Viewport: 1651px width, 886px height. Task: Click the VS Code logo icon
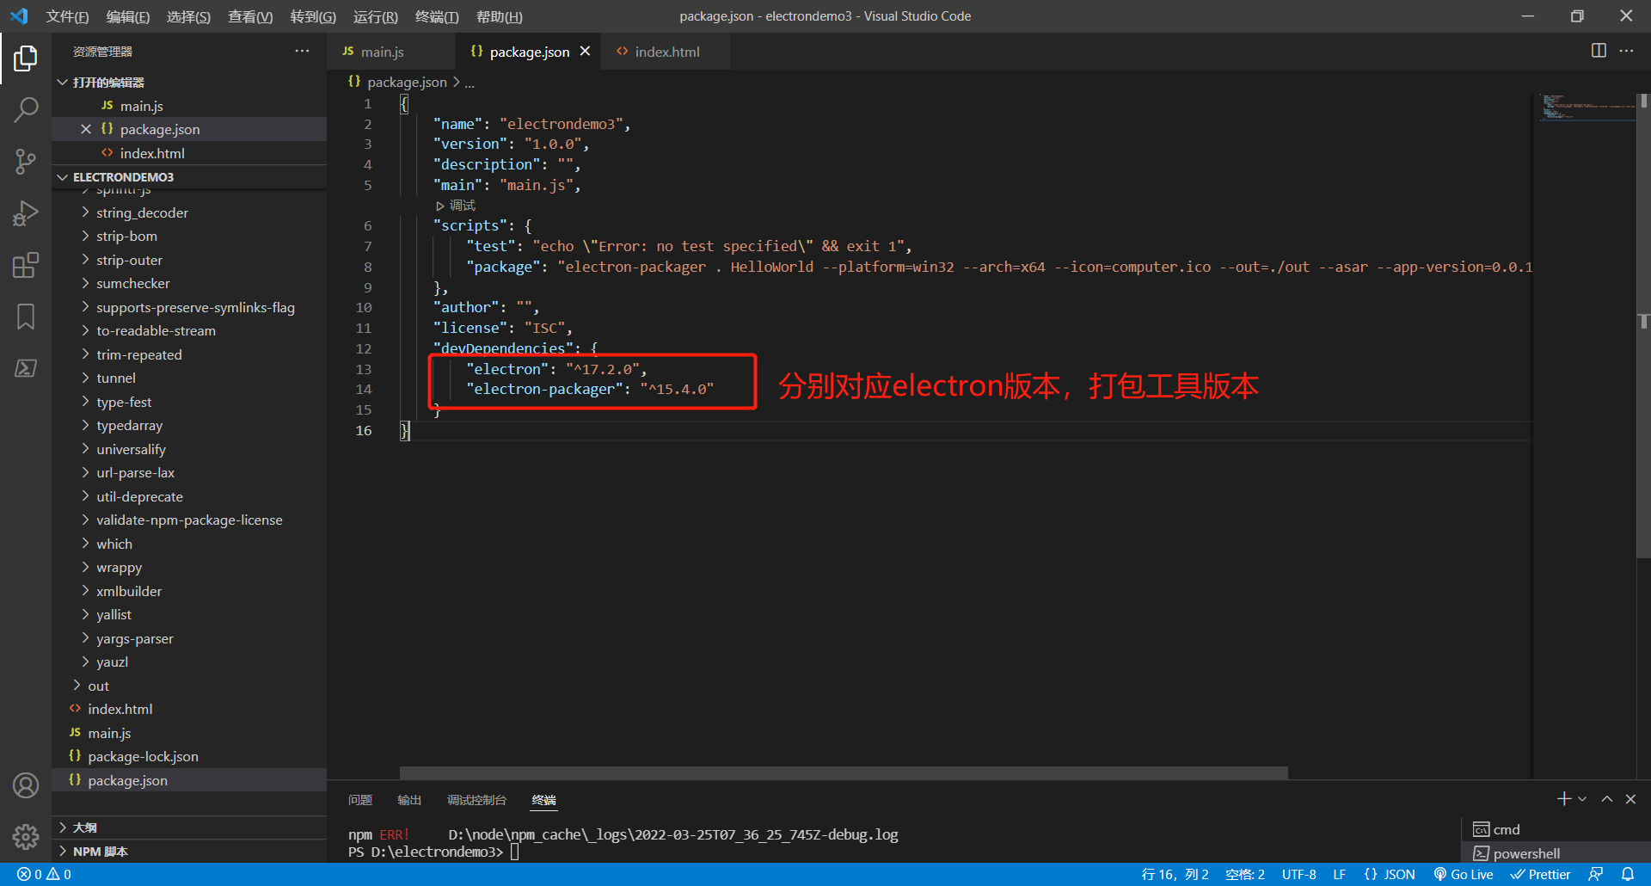point(19,16)
